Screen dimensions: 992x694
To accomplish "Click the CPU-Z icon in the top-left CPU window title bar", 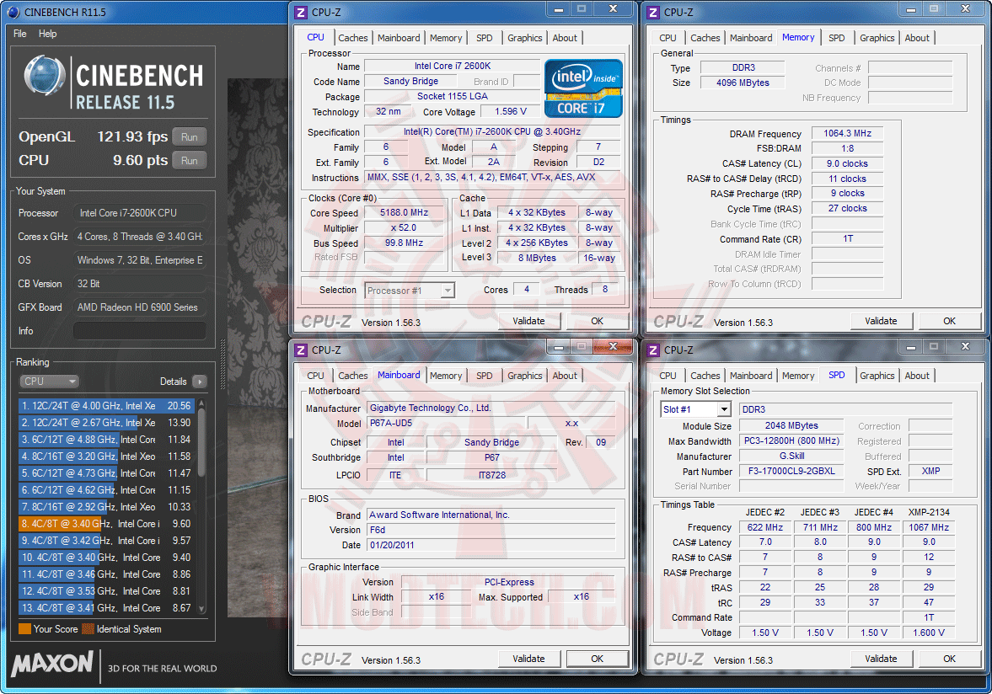I will click(x=301, y=12).
